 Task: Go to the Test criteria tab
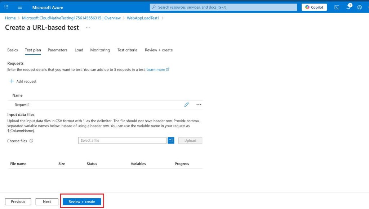[127, 50]
